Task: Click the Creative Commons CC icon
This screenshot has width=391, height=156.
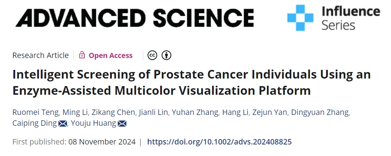Action: (153, 55)
